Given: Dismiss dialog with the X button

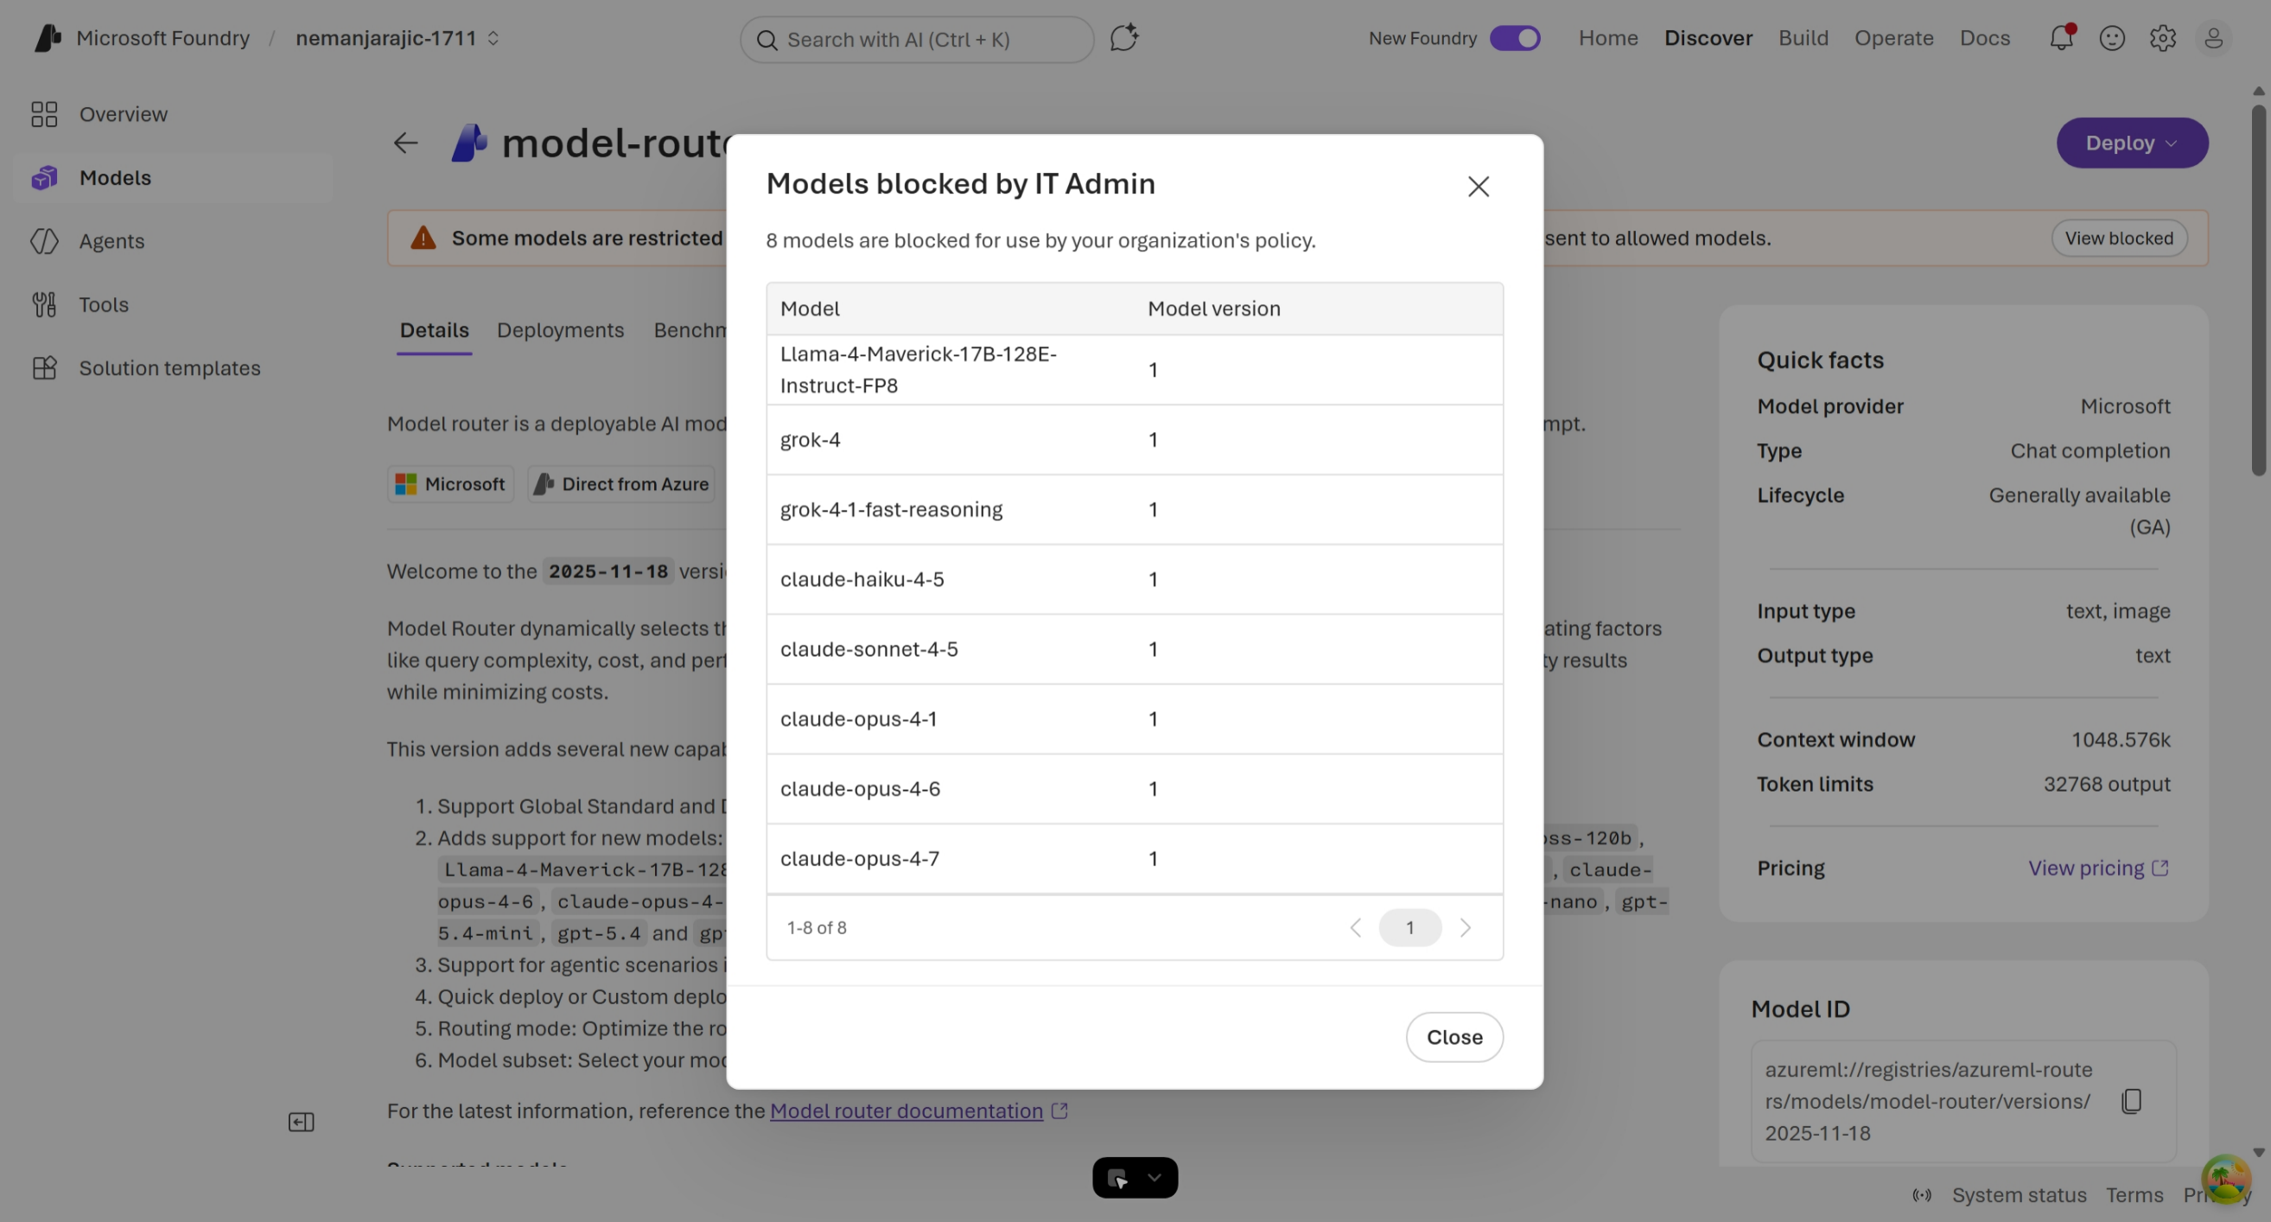Looking at the screenshot, I should pos(1479,186).
